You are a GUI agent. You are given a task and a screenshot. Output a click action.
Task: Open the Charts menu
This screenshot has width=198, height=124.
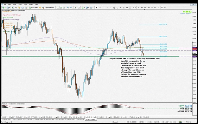20,5
